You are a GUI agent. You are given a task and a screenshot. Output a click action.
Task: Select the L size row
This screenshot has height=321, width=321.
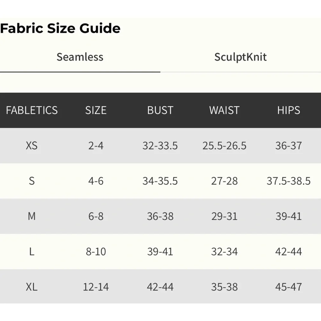tap(32, 252)
